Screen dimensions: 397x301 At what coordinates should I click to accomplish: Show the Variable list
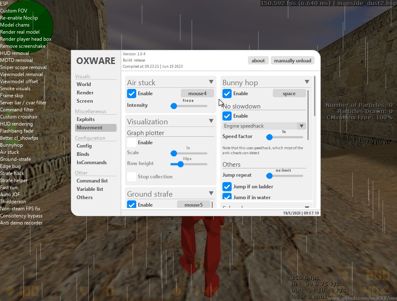(90, 189)
